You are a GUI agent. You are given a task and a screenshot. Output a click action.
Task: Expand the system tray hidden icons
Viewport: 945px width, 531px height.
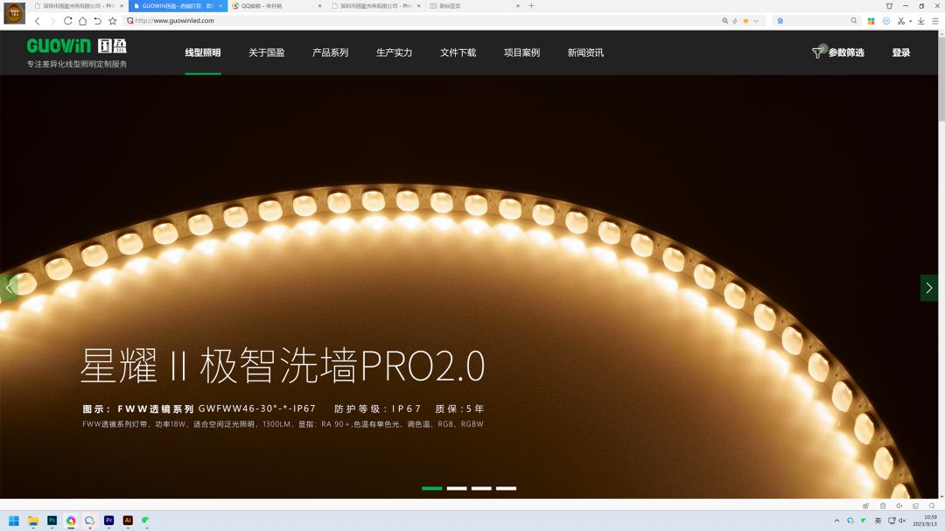(836, 521)
